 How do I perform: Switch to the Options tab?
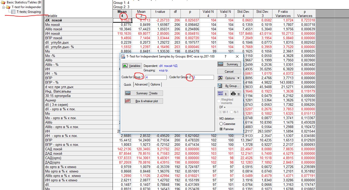[155, 84]
